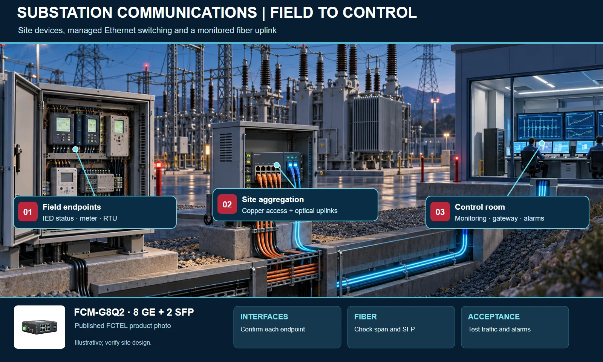Click the 'SUBSTATION COMMUNICATIONS | FIELD TO CONTROL' title
The height and width of the screenshot is (362, 603).
pyautogui.click(x=217, y=13)
